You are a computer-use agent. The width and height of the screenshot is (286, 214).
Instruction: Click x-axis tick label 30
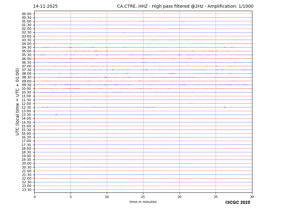[252, 197]
